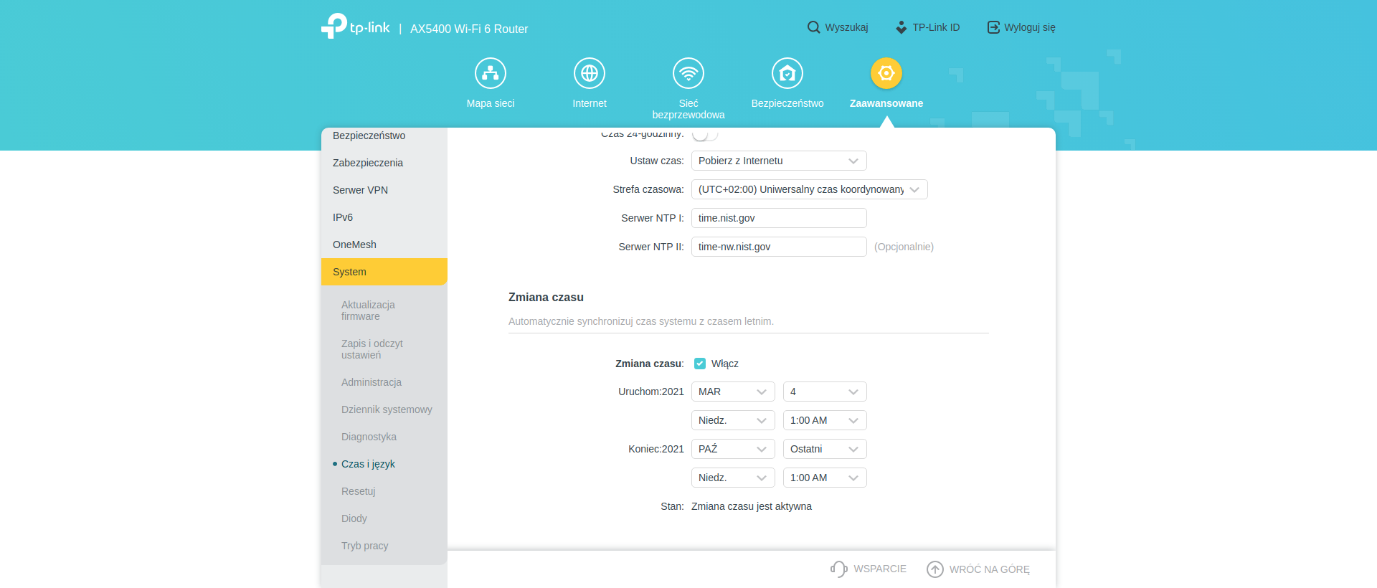Image resolution: width=1377 pixels, height=588 pixels.
Task: Click the Zaawansowane gear icon
Action: click(x=886, y=73)
